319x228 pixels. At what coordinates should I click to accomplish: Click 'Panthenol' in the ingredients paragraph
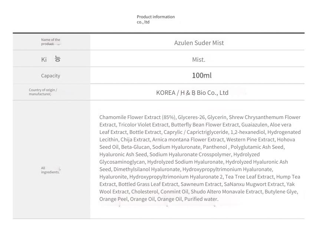[x=215, y=147]
